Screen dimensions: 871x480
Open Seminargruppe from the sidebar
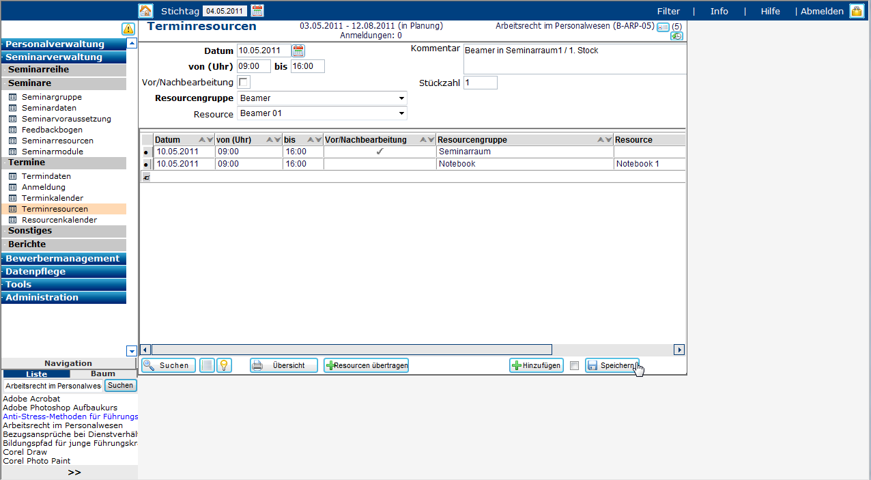pyautogui.click(x=52, y=97)
